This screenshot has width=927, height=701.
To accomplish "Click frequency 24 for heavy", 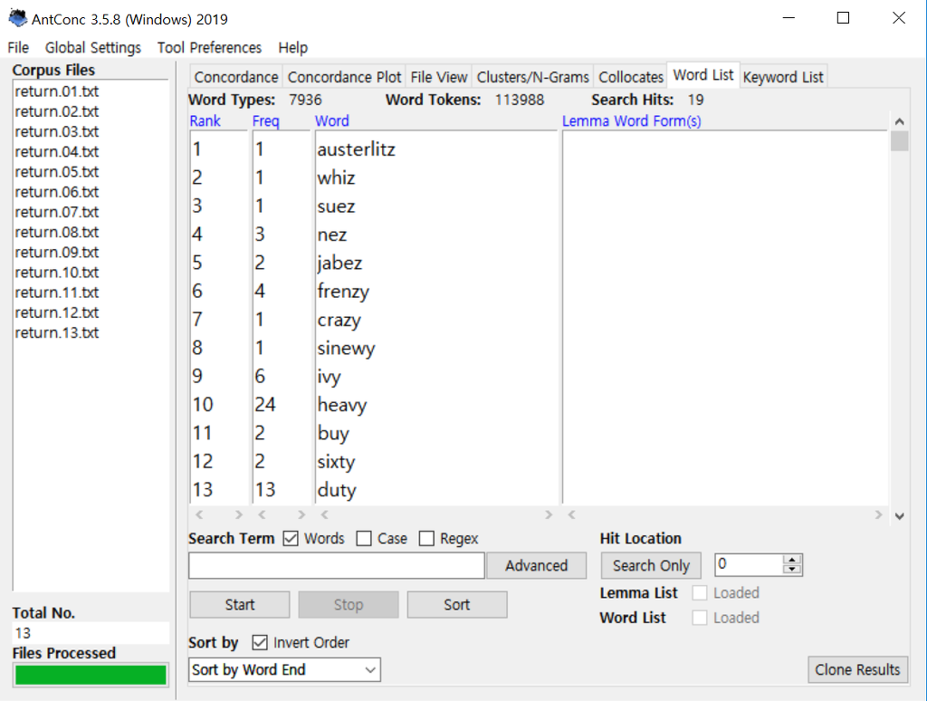I will point(265,405).
